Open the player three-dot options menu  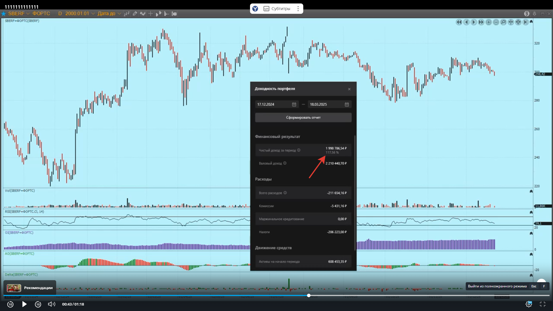(x=298, y=9)
